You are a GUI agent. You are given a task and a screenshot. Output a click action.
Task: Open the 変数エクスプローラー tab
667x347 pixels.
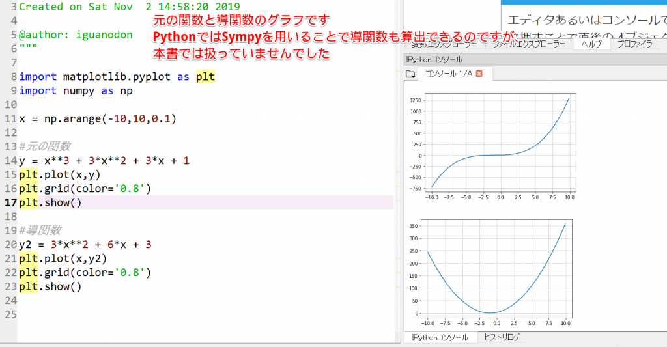[x=444, y=44]
